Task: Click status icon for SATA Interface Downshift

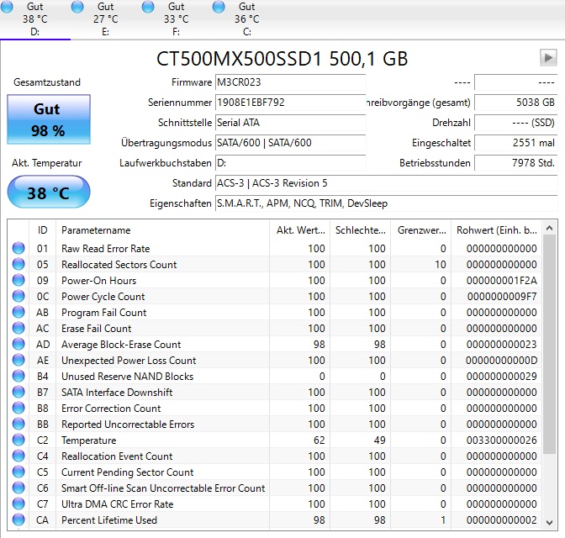Action: pos(18,392)
